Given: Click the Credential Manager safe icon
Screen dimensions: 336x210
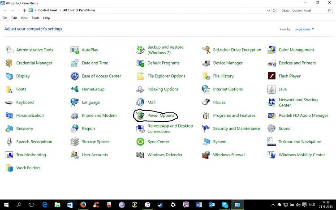Looking at the screenshot, I should point(9,63).
